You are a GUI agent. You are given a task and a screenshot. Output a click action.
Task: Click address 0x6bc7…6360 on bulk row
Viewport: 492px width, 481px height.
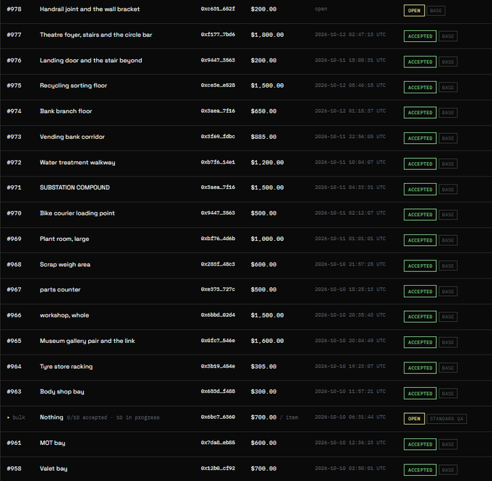(218, 417)
